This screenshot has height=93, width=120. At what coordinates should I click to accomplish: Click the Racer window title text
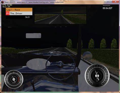34,2
